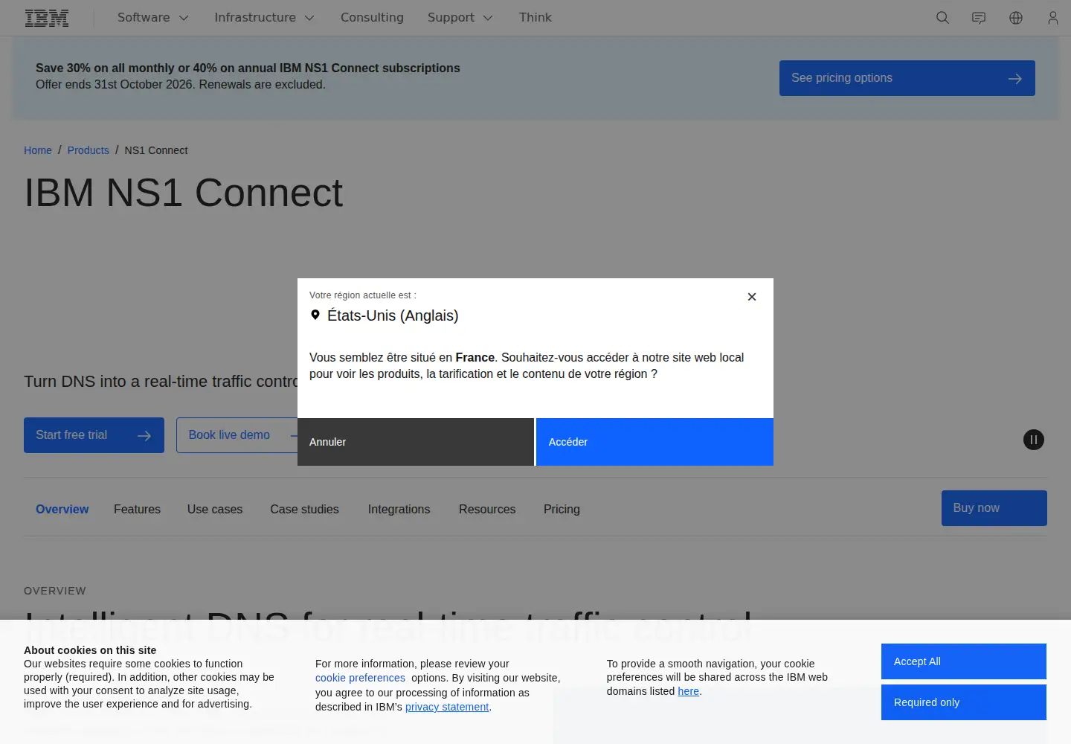Click the États-Unis (Anglais) region text
Screen dimensions: 1071x744
(x=393, y=315)
